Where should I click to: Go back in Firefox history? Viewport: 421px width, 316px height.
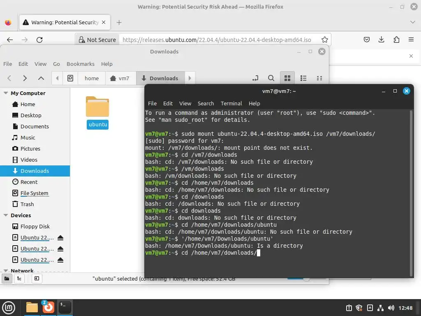[x=10, y=40]
